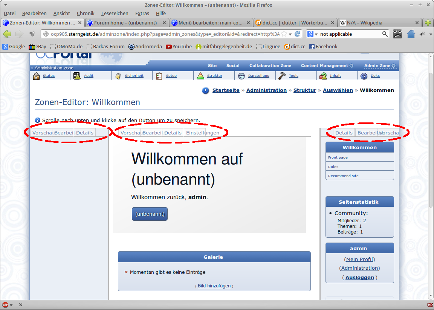Click the Status house icon
This screenshot has width=434, height=310.
(x=37, y=76)
